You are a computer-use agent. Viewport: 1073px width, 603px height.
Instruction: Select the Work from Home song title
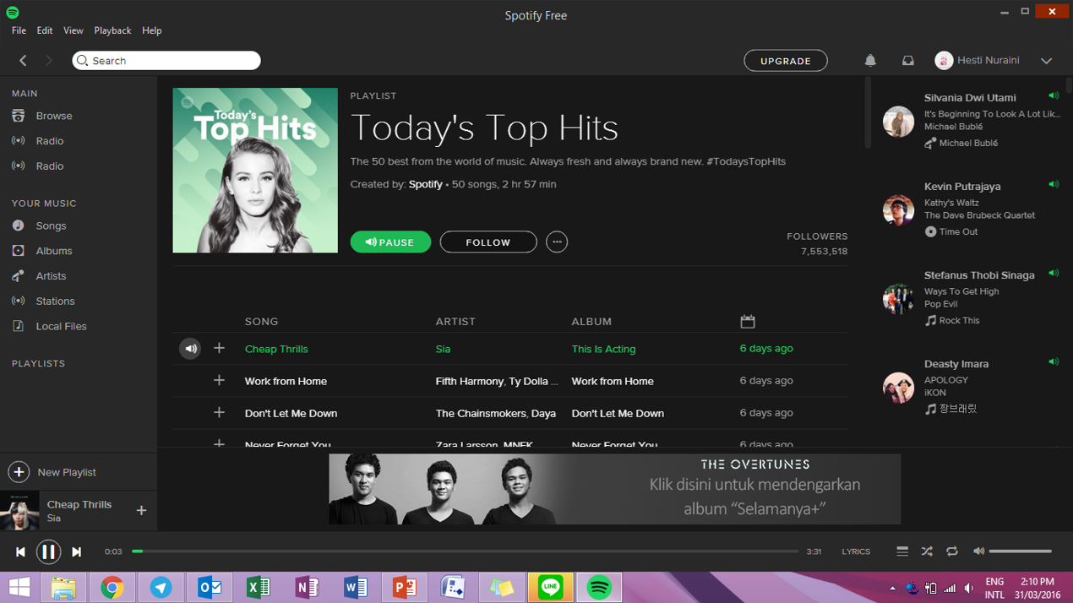[x=286, y=381]
